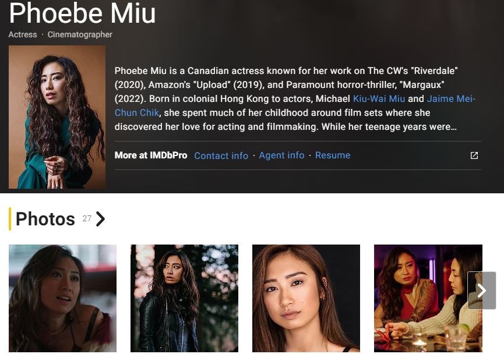Click the 27 photos count
Image resolution: width=504 pixels, height=361 pixels.
pos(87,219)
